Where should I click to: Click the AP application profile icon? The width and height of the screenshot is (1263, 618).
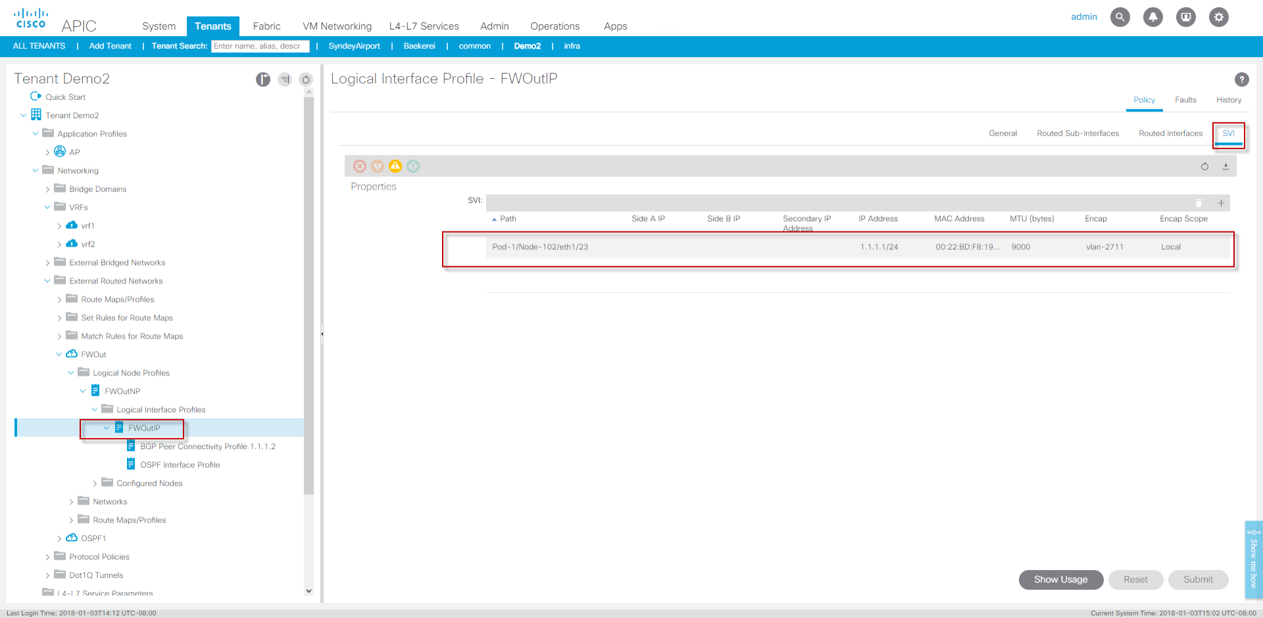tap(60, 152)
